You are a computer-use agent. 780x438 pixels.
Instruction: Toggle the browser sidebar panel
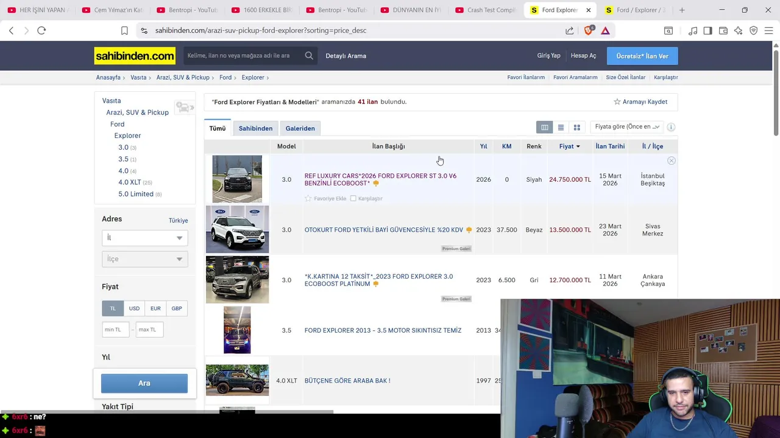click(707, 30)
